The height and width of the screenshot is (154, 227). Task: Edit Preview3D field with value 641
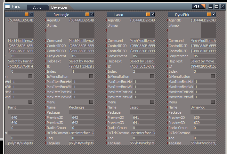(x=144, y=123)
